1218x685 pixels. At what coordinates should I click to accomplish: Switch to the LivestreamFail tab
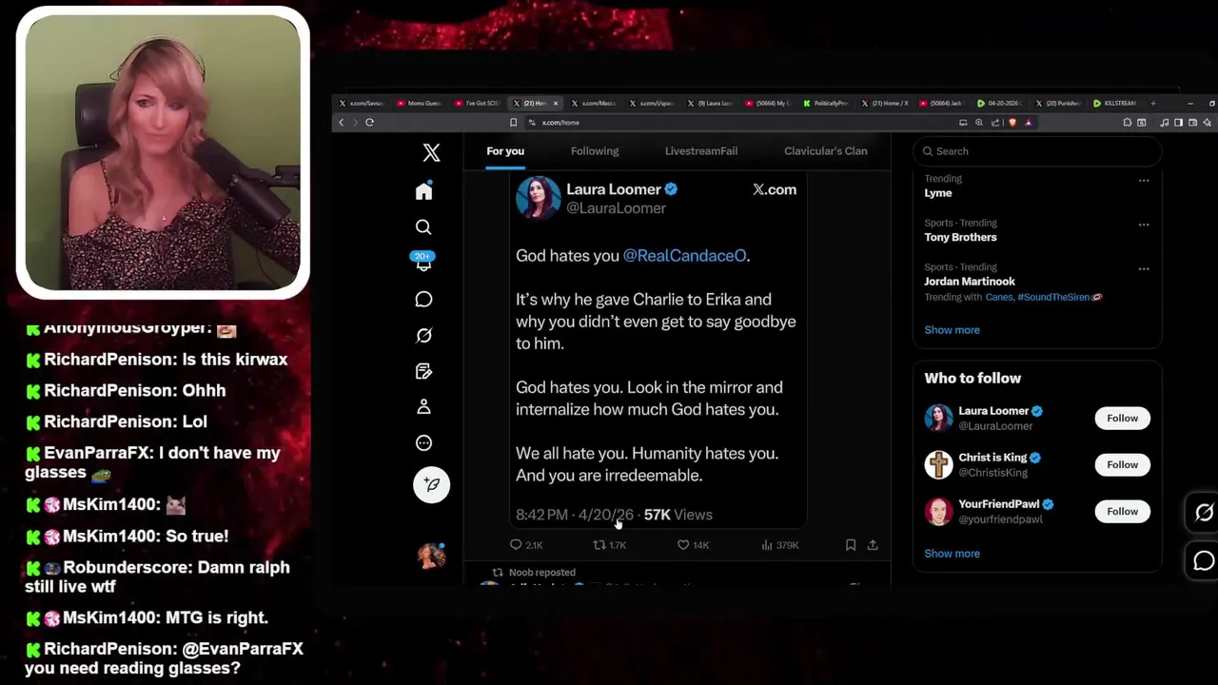tap(701, 151)
